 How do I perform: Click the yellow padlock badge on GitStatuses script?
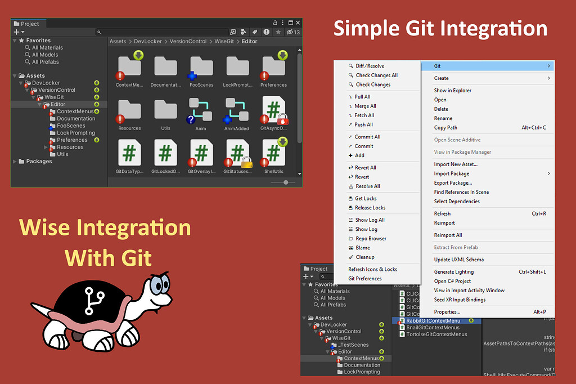(x=246, y=162)
